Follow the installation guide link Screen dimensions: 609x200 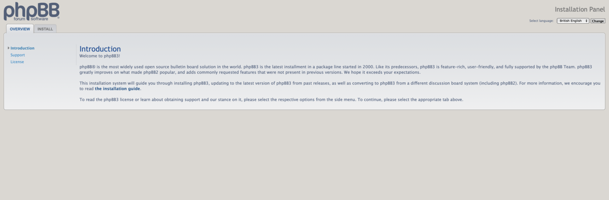pyautogui.click(x=118, y=88)
